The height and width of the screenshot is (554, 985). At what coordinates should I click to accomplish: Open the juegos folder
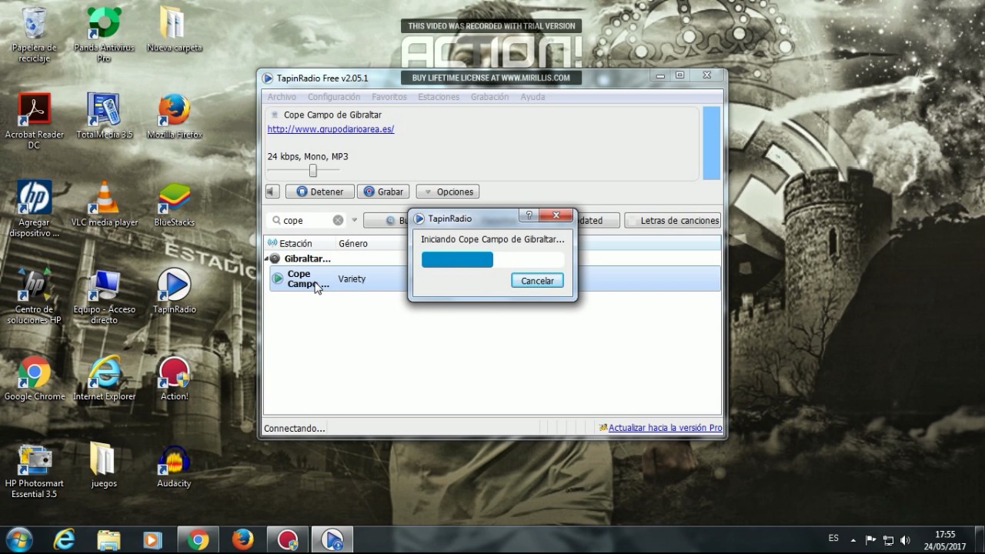point(104,466)
